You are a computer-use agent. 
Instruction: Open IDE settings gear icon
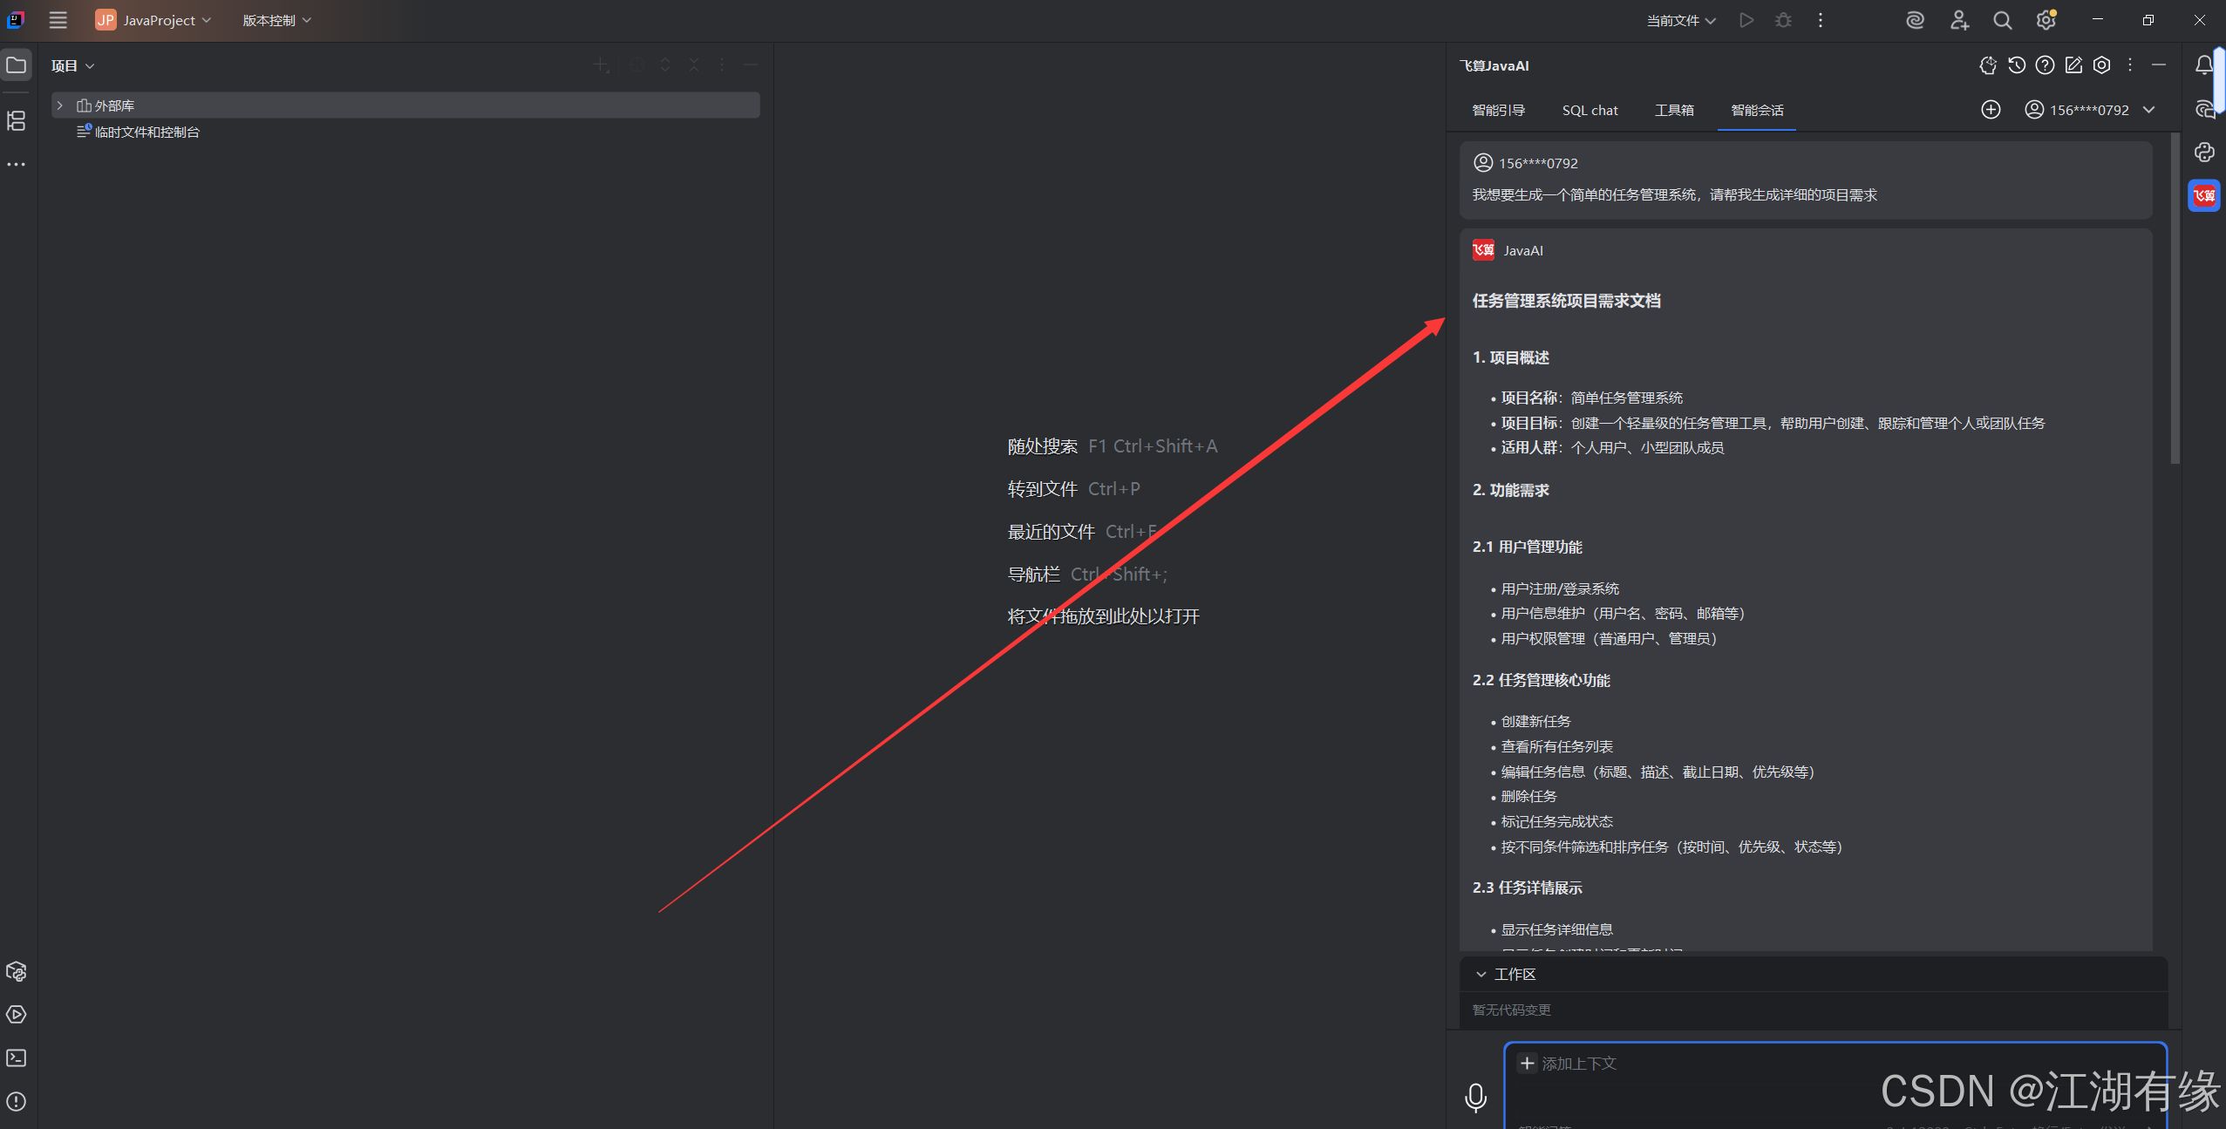(2046, 20)
